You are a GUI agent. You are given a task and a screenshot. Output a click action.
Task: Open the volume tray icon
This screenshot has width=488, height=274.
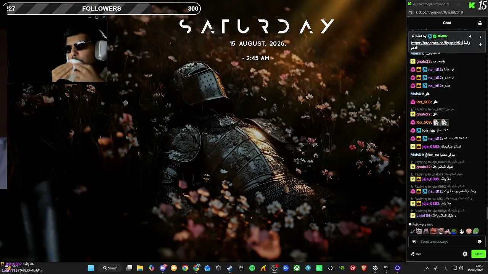(461, 268)
